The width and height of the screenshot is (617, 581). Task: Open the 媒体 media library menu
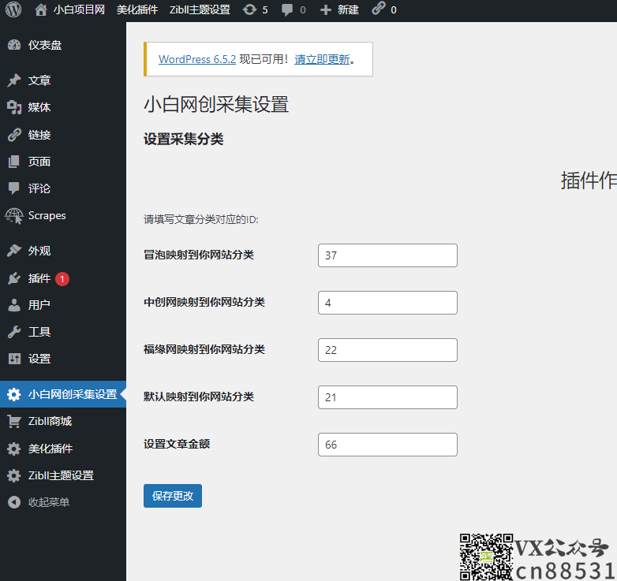(39, 107)
